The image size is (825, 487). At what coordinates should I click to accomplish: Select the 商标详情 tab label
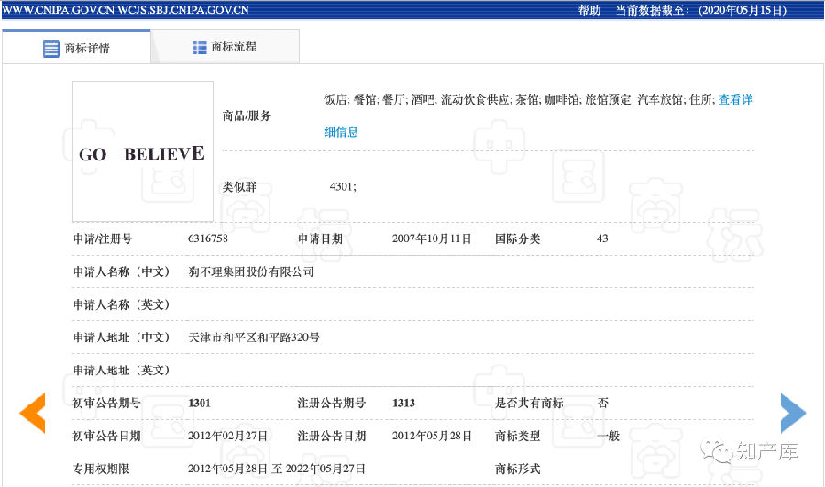[x=87, y=49]
